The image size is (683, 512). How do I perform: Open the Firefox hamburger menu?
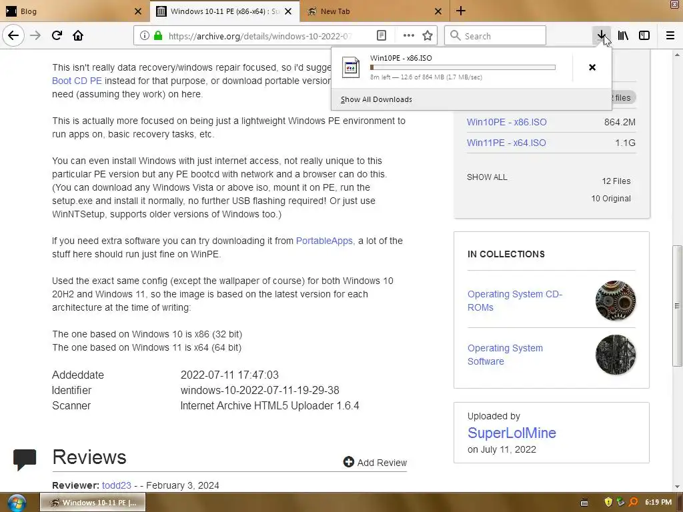[670, 36]
